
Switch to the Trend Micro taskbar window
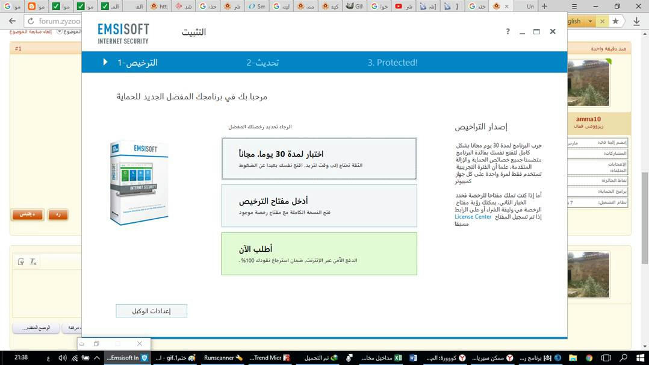270,358
